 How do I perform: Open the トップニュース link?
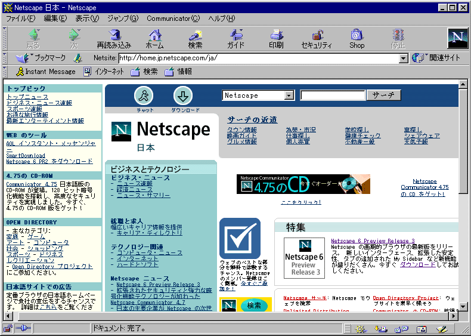coord(27,97)
